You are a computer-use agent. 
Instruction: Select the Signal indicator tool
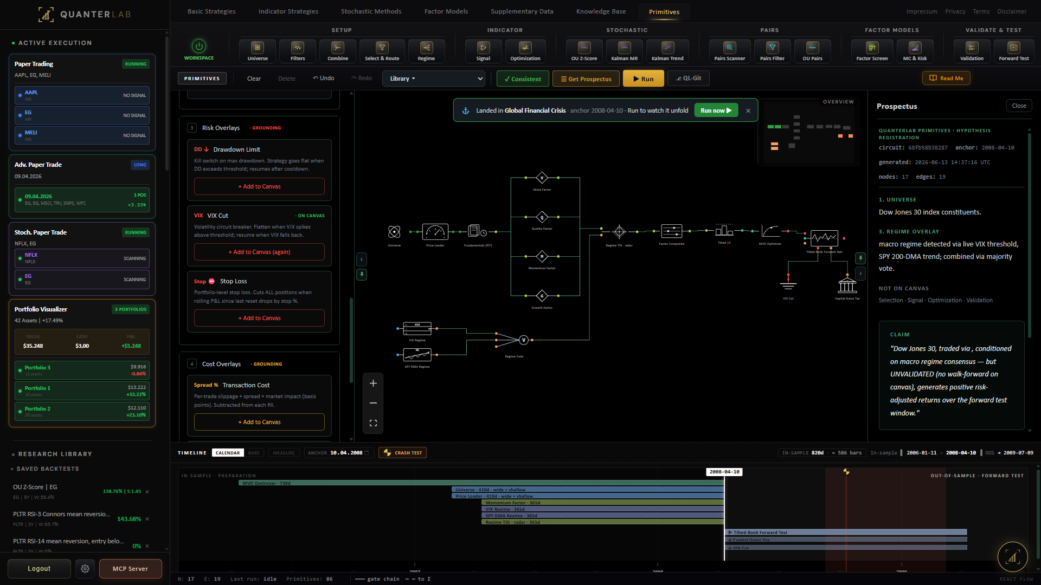coord(483,51)
